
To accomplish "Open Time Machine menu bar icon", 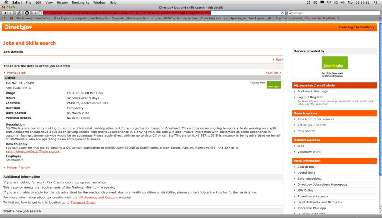I will 315,3.
